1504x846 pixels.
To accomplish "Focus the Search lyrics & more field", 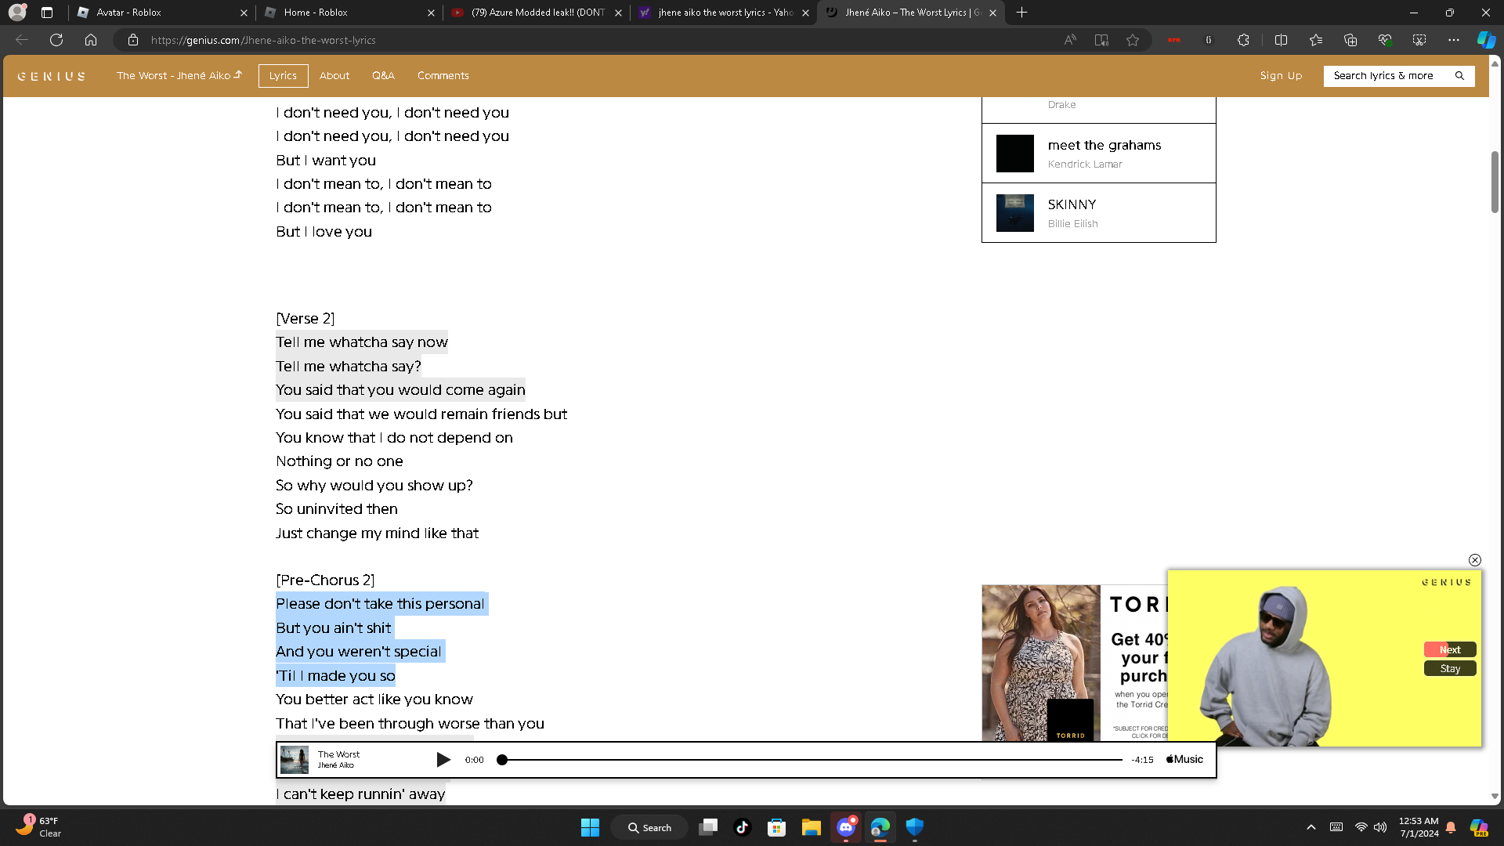I will 1399,76.
